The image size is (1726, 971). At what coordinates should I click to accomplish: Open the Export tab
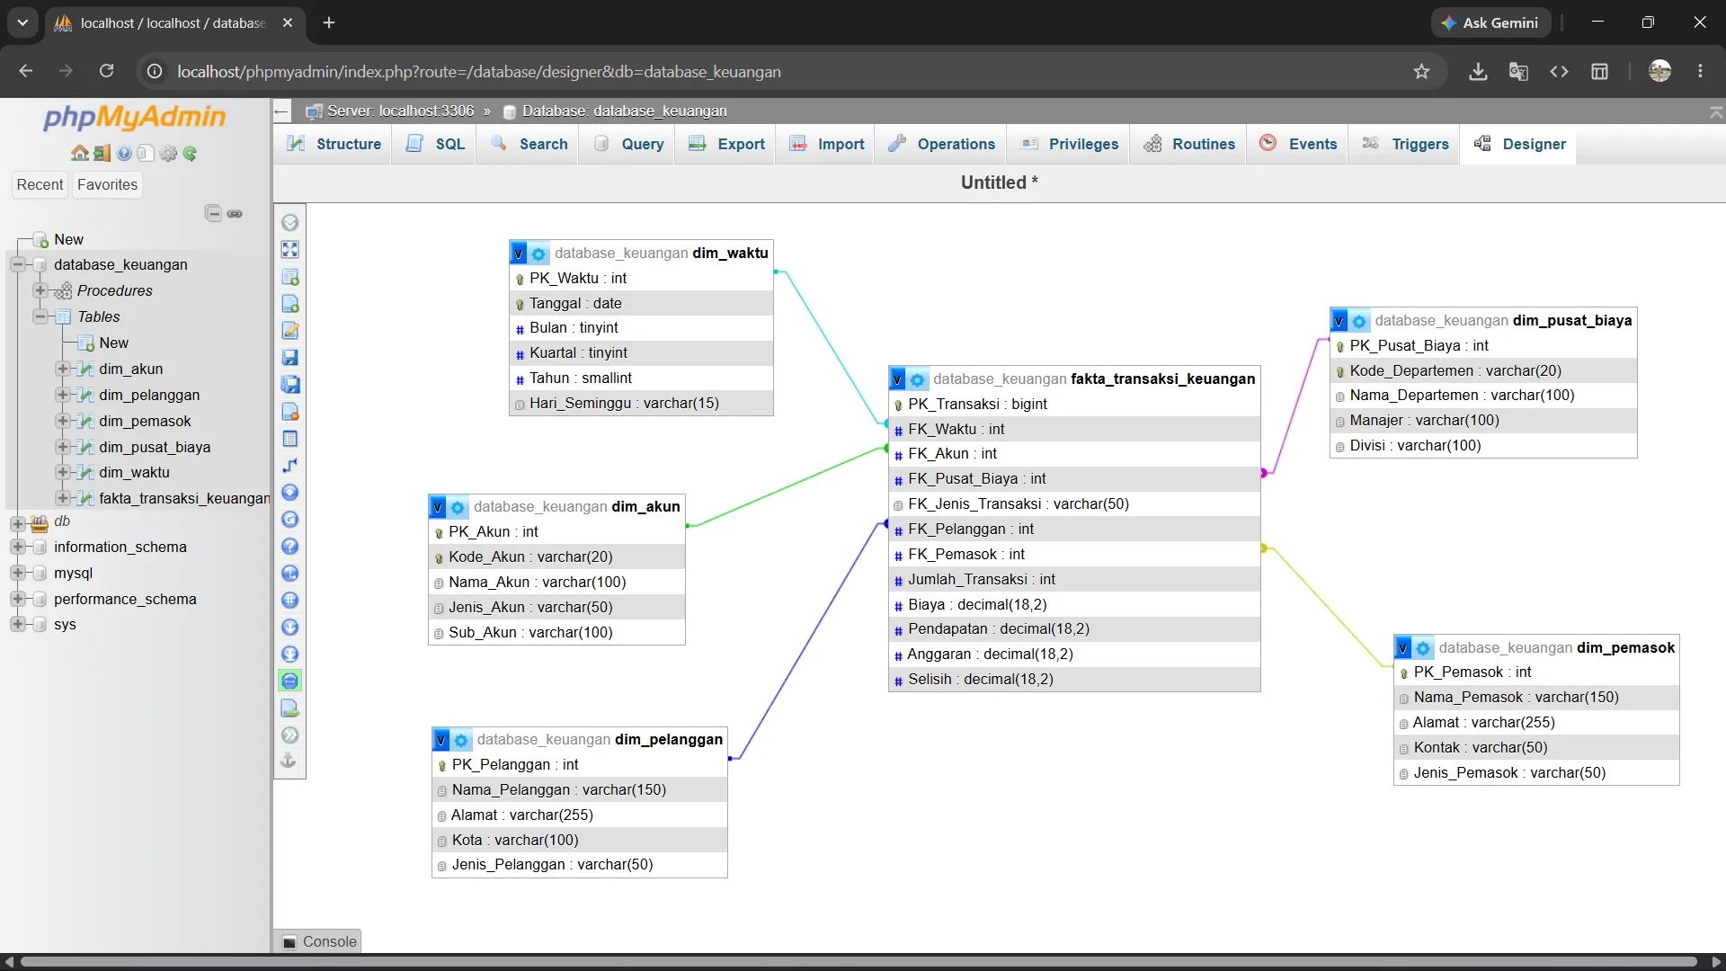[x=726, y=144]
